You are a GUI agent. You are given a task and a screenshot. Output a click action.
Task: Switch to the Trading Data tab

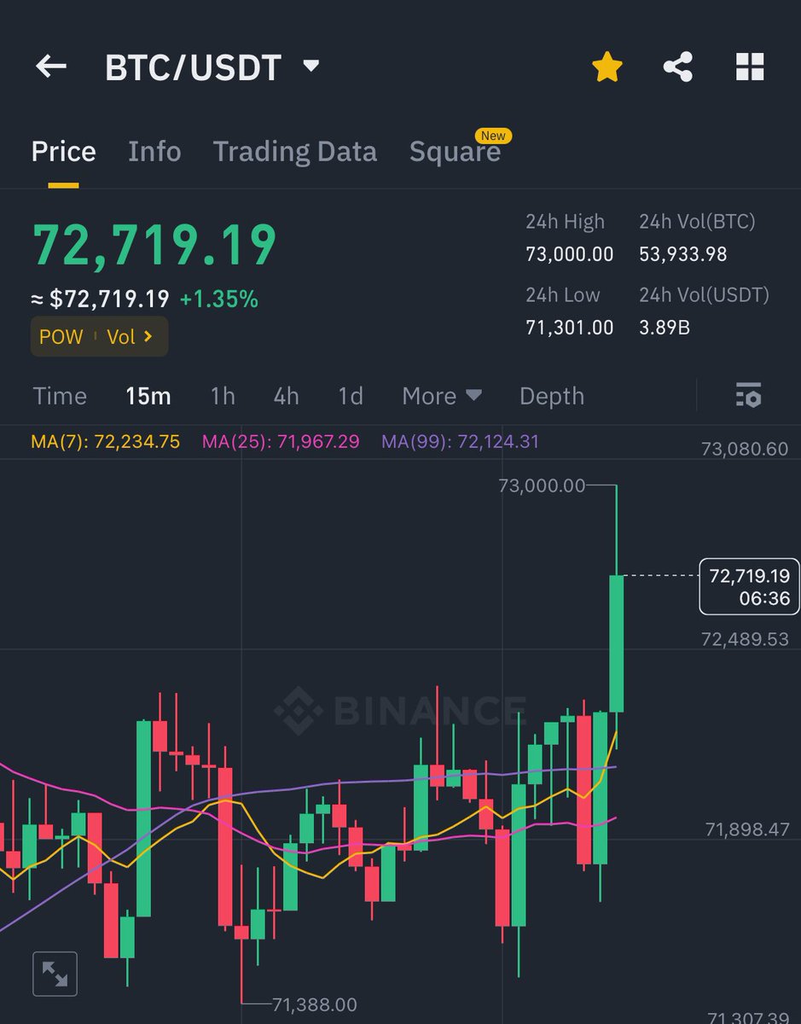point(295,151)
